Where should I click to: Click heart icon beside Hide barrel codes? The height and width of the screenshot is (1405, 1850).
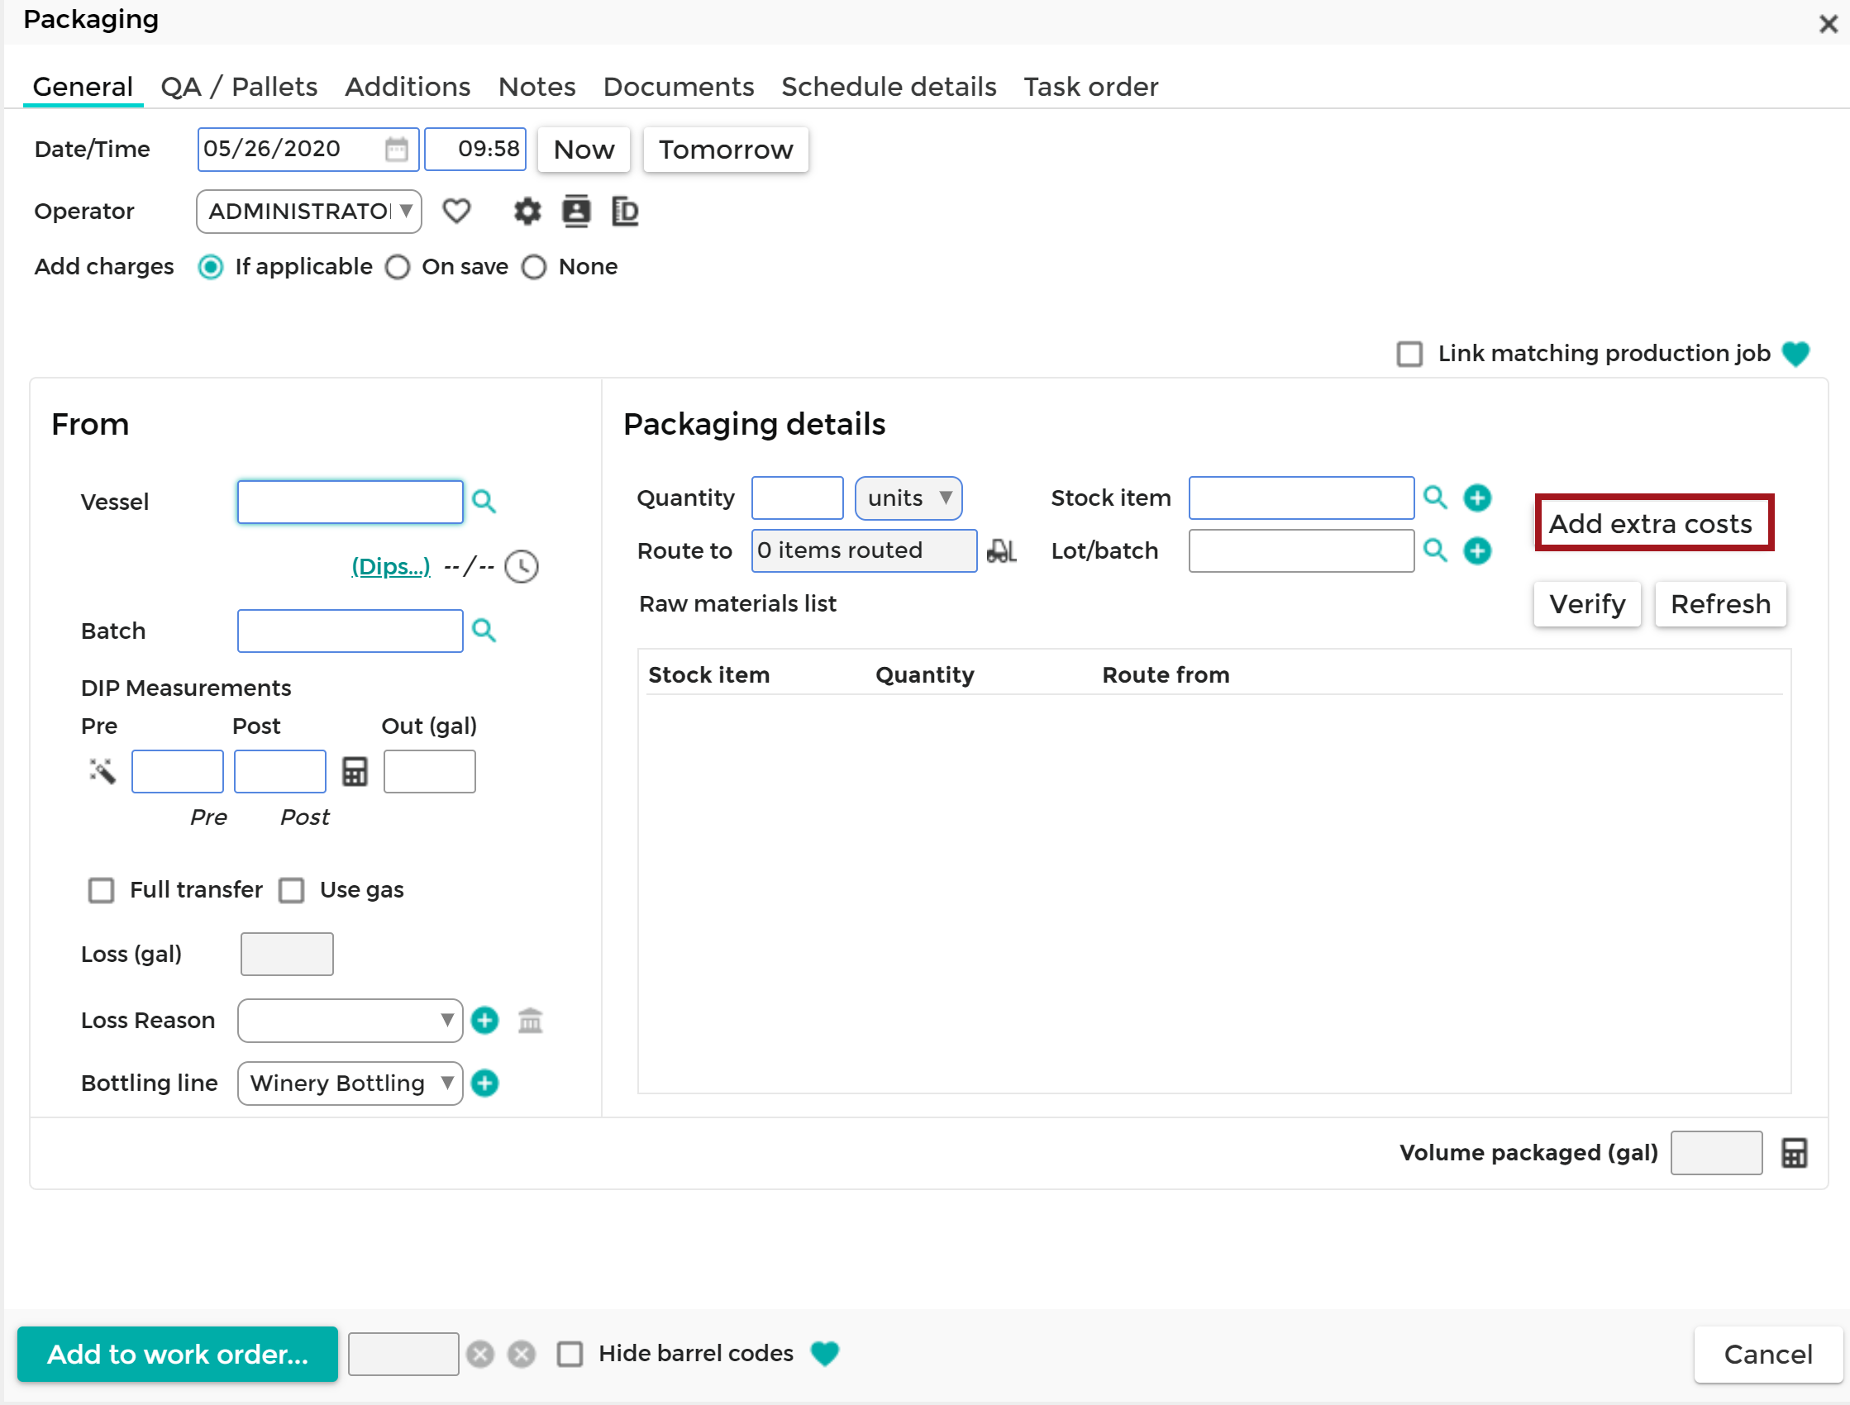pyautogui.click(x=825, y=1353)
